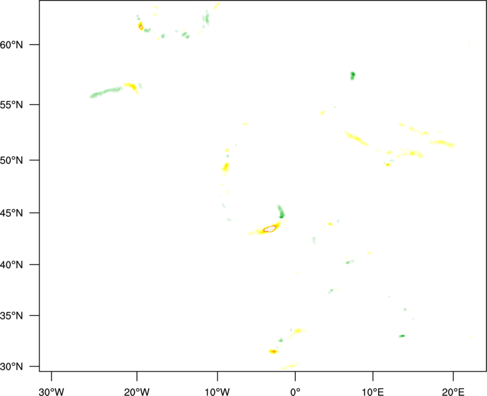Click the 0° longitude label

coord(295,392)
